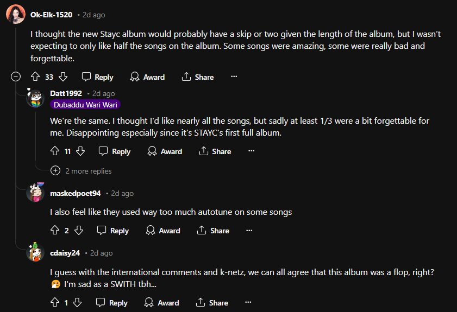
Task: Give Award to Ok-Elk-1520's comment
Action: 148,77
